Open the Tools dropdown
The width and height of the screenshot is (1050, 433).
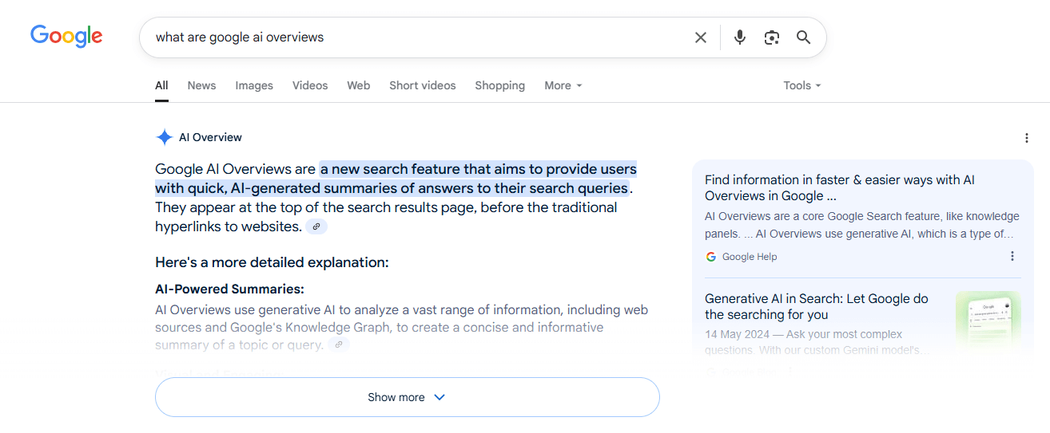(x=802, y=85)
